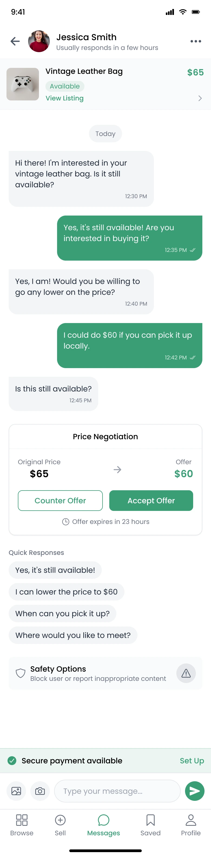Viewport: 211px width, 860px height.
Task: Tap the shield icon in Safety Options
Action: 21,673
